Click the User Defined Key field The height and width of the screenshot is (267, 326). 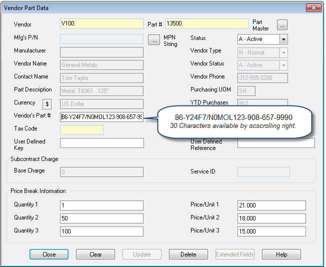pos(101,143)
